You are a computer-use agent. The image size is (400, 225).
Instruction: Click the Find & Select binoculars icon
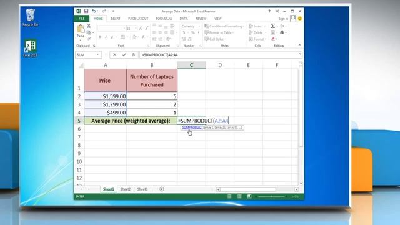(282, 32)
